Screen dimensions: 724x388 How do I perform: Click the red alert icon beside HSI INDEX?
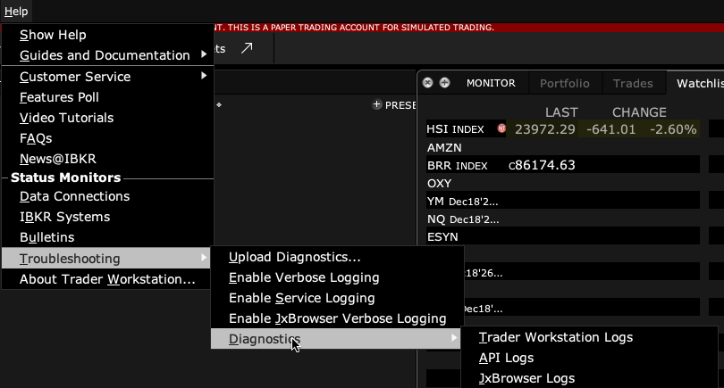(501, 128)
